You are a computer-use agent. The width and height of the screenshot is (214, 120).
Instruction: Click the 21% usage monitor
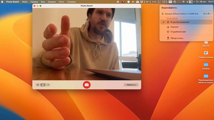153,2
